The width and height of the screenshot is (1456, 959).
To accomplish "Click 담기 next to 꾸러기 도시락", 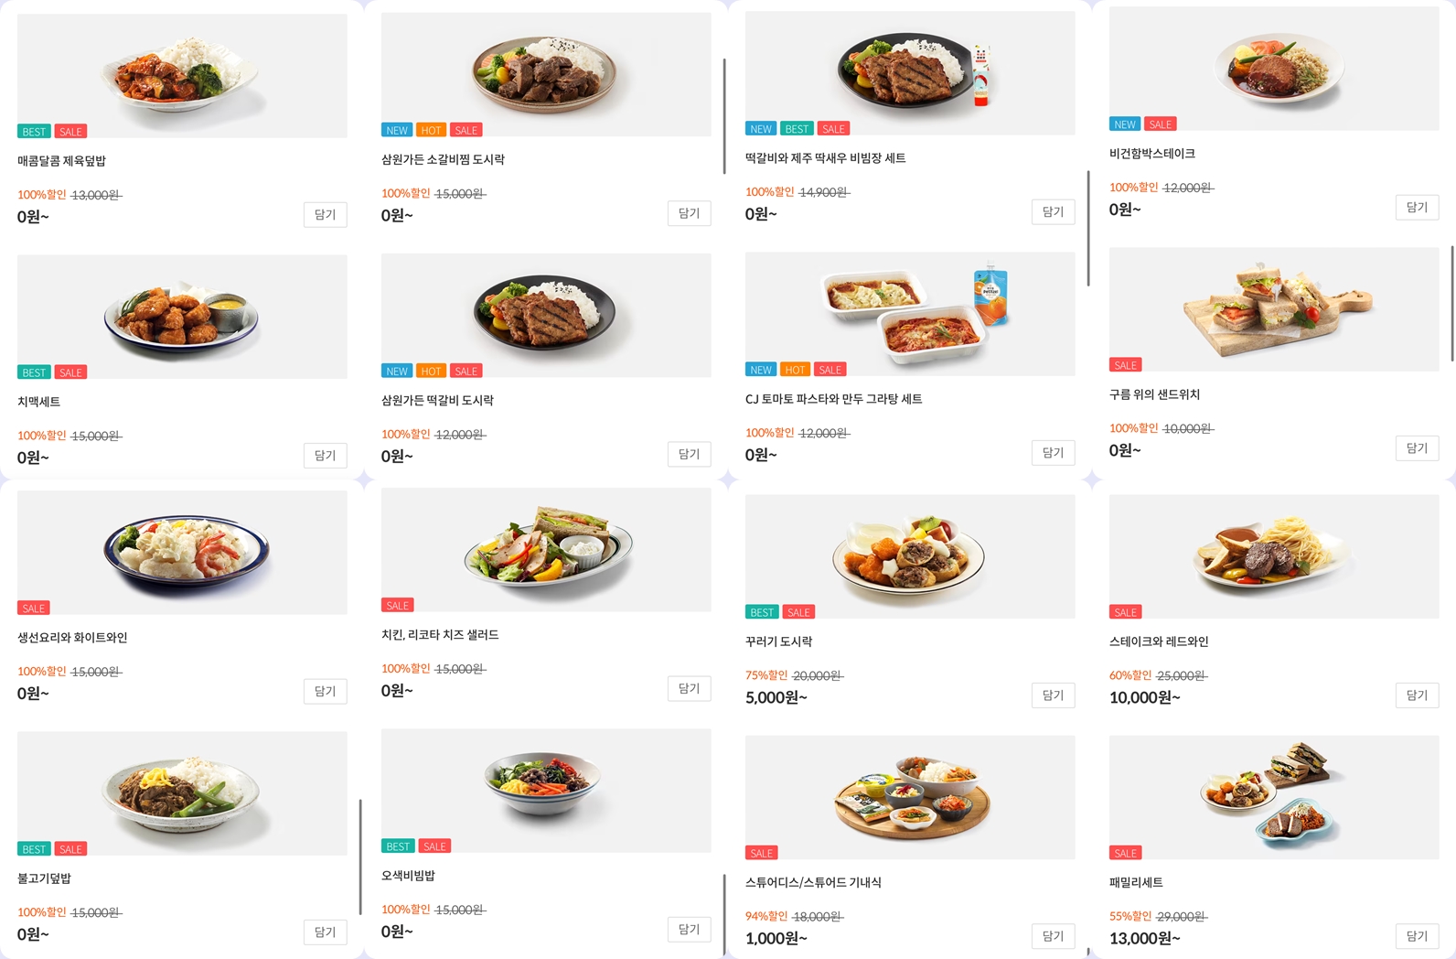I will pos(1053,695).
